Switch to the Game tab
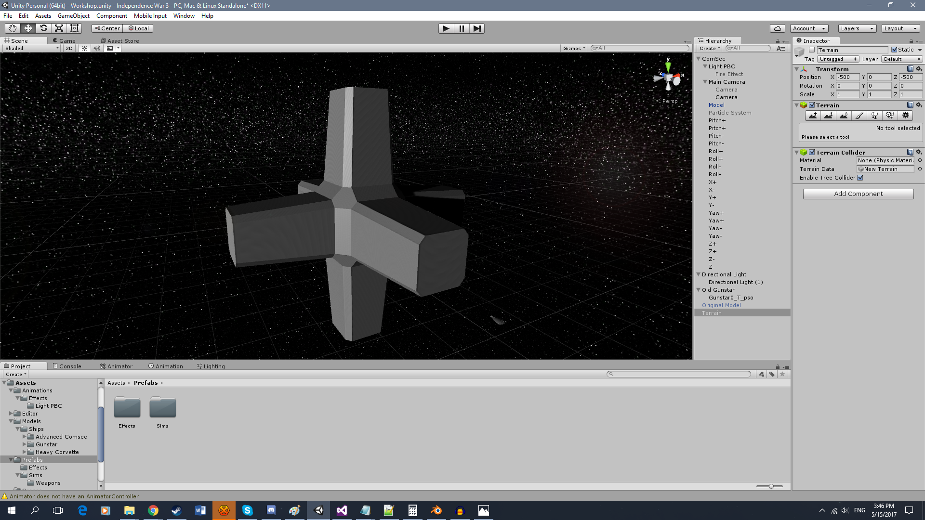 [64, 41]
